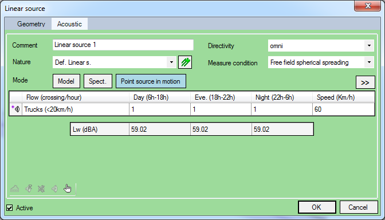This screenshot has width=385, height=220.
Task: Open the Nature dropdown arrow
Action: pyautogui.click(x=171, y=62)
